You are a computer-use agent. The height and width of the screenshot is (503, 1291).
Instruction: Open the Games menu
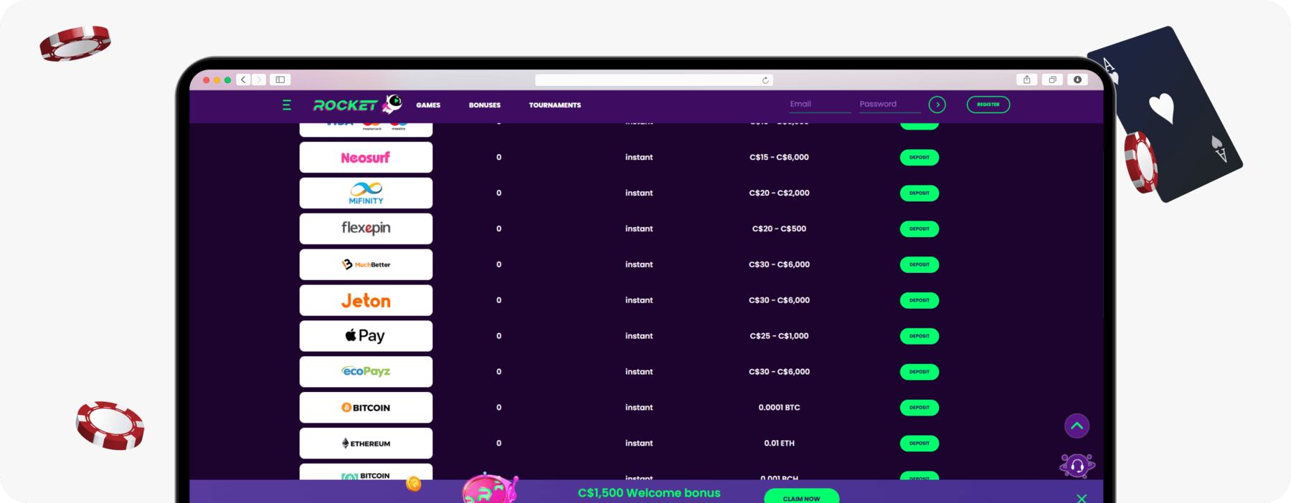click(x=428, y=105)
